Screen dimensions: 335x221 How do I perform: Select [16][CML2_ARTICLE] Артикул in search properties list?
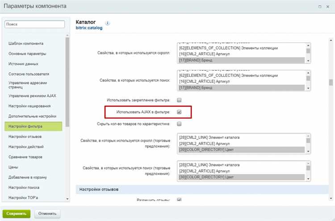tap(242, 81)
